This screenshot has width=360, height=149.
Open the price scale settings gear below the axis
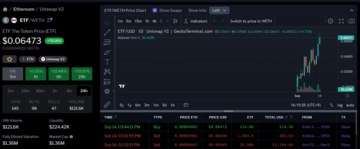(347, 96)
